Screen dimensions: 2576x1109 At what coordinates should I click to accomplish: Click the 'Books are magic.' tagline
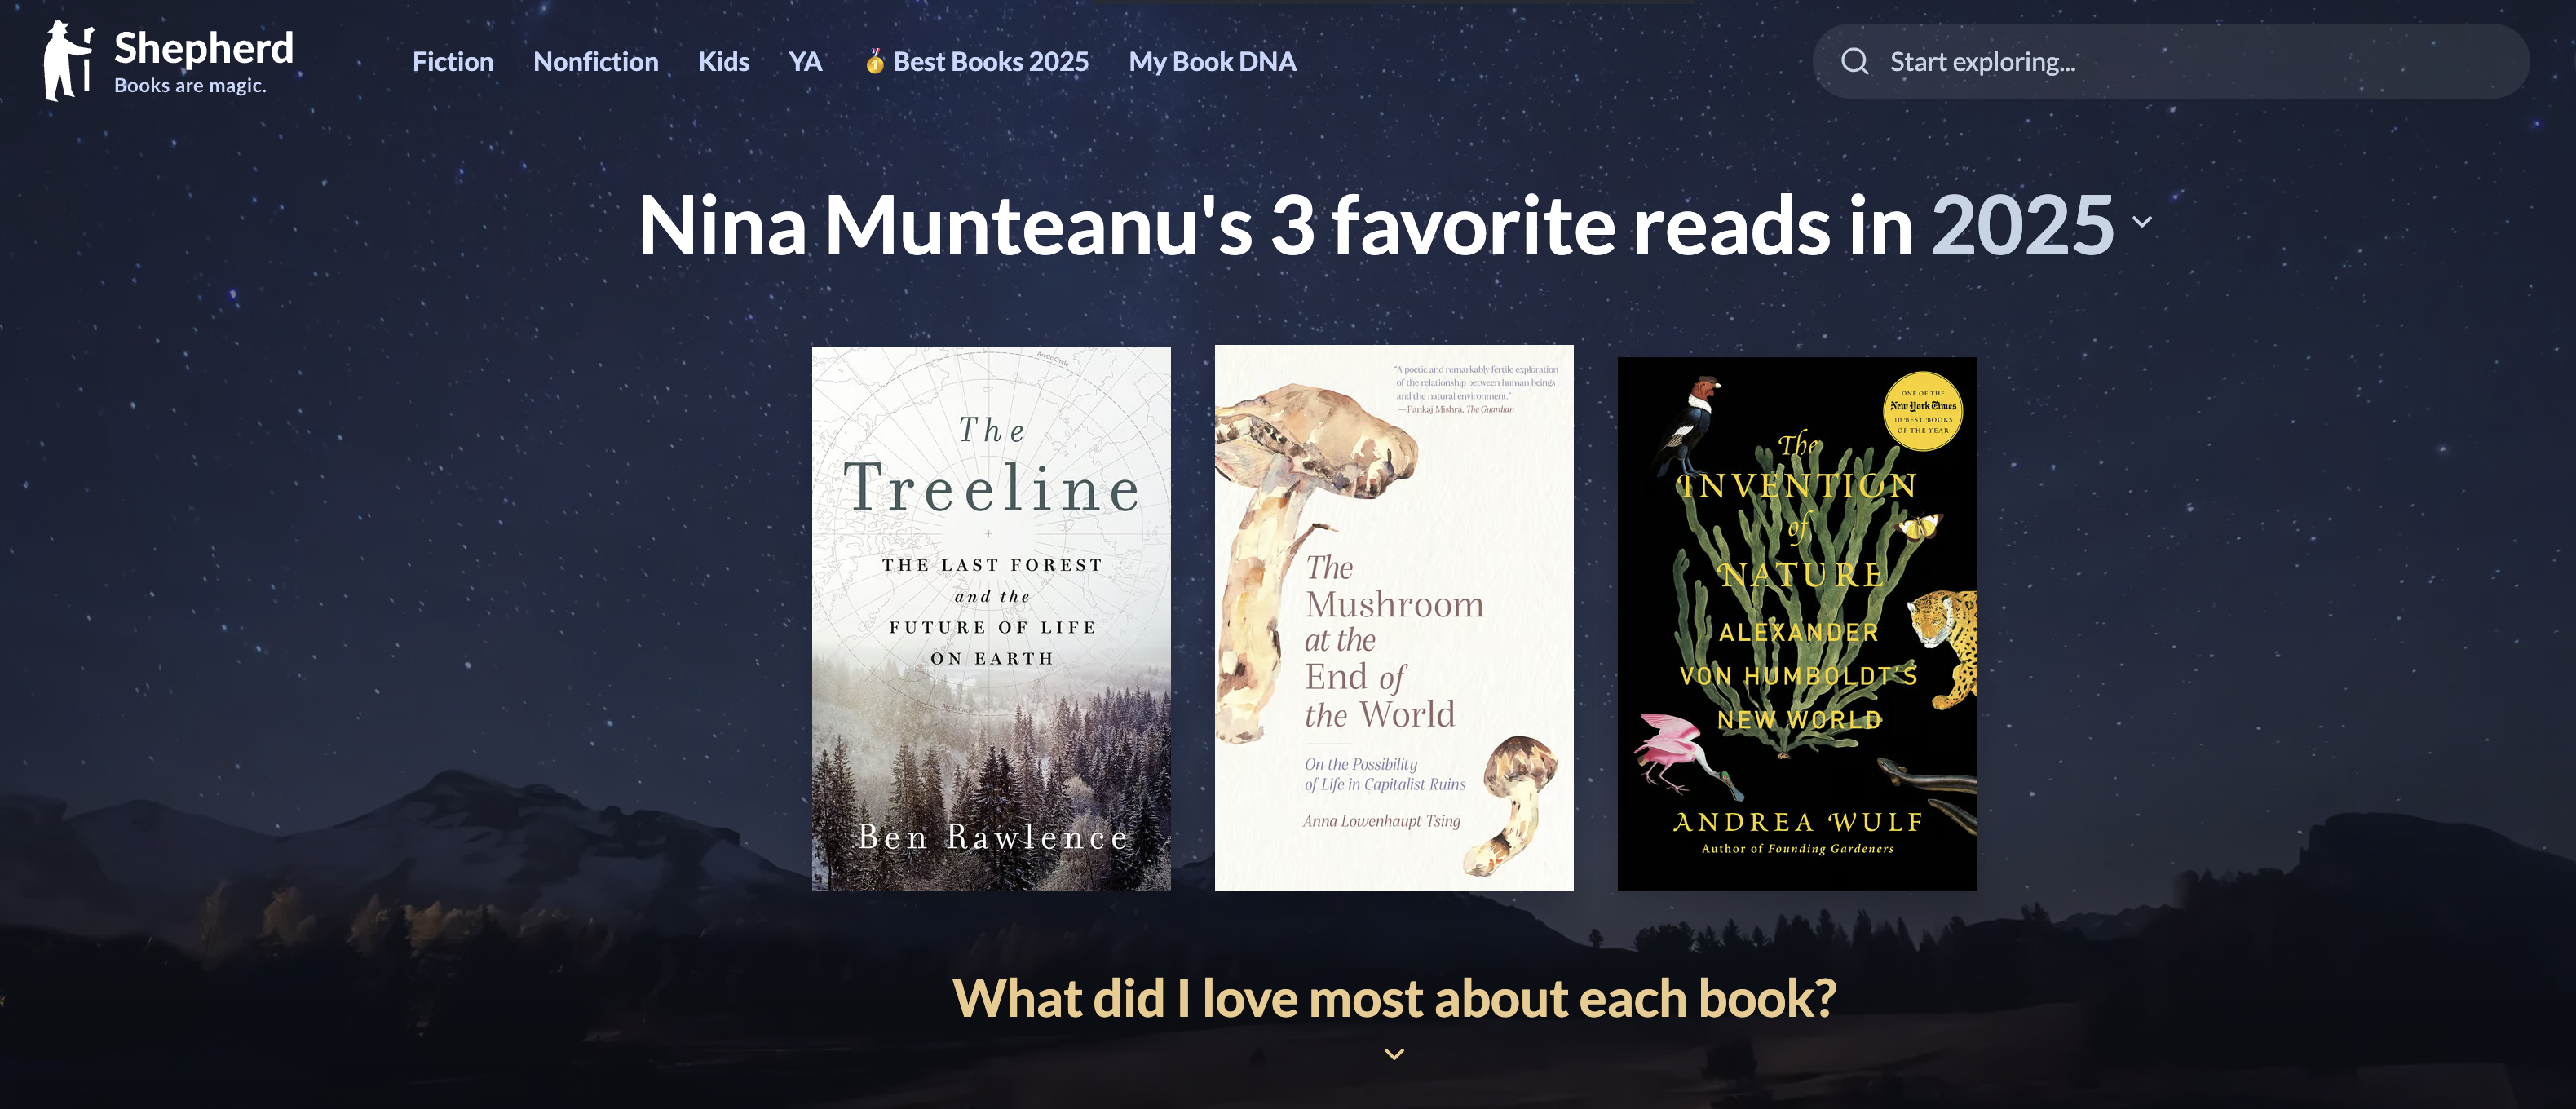190,86
